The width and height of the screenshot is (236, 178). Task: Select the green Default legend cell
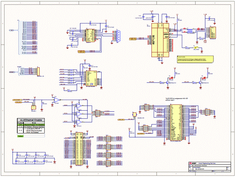[20, 136]
